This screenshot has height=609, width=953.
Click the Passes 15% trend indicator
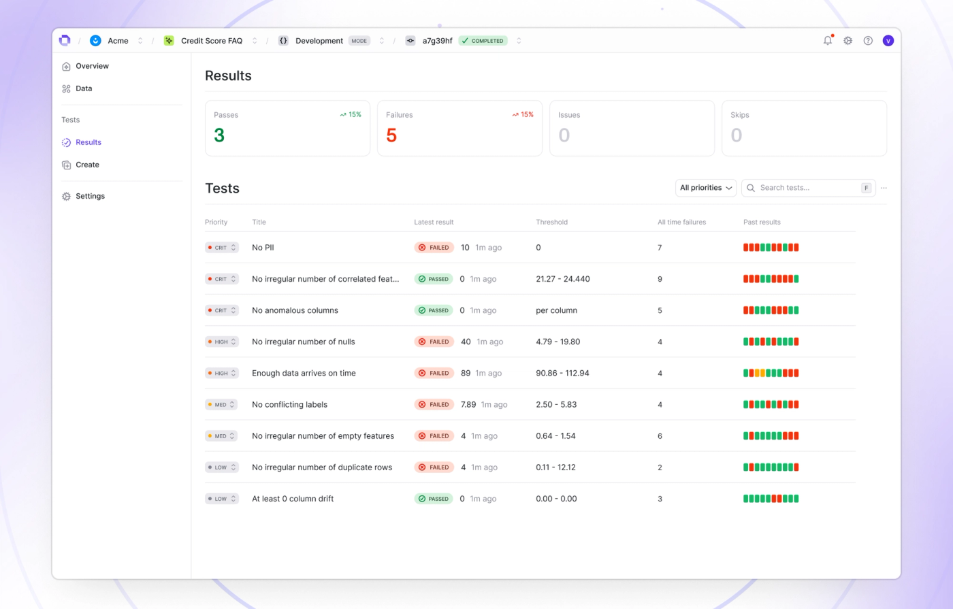pyautogui.click(x=351, y=114)
